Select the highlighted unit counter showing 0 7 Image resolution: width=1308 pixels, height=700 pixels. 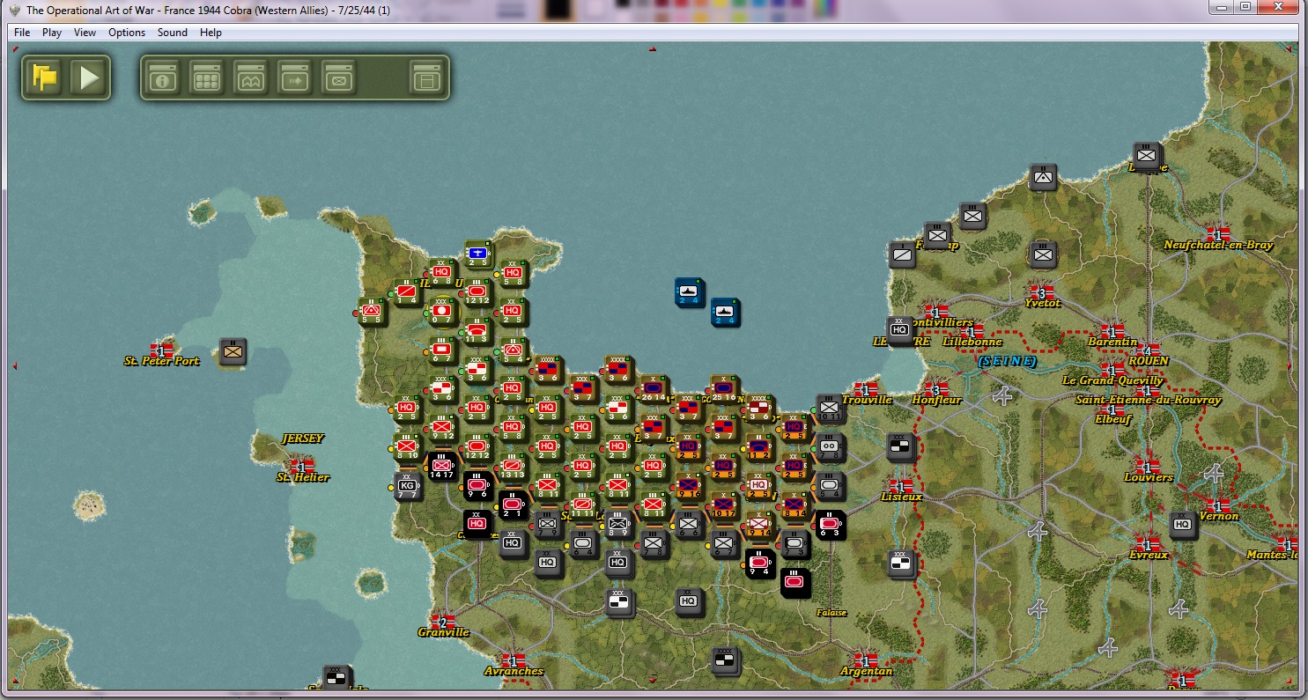click(442, 312)
